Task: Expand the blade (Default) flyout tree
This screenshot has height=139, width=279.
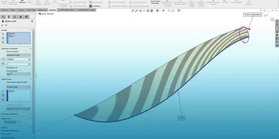Action: point(36,14)
